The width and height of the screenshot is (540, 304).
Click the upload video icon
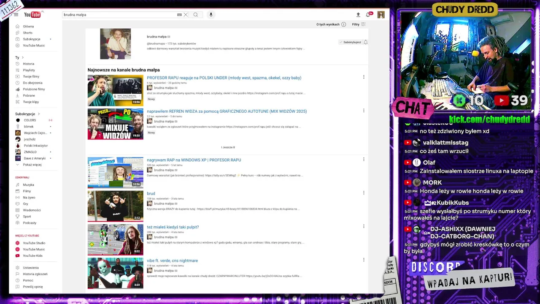358,15
